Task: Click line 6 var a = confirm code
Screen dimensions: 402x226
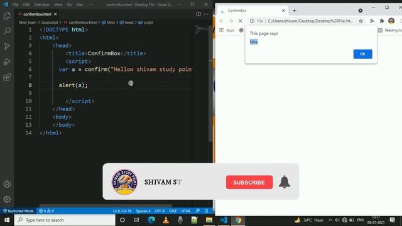Action: (126, 70)
